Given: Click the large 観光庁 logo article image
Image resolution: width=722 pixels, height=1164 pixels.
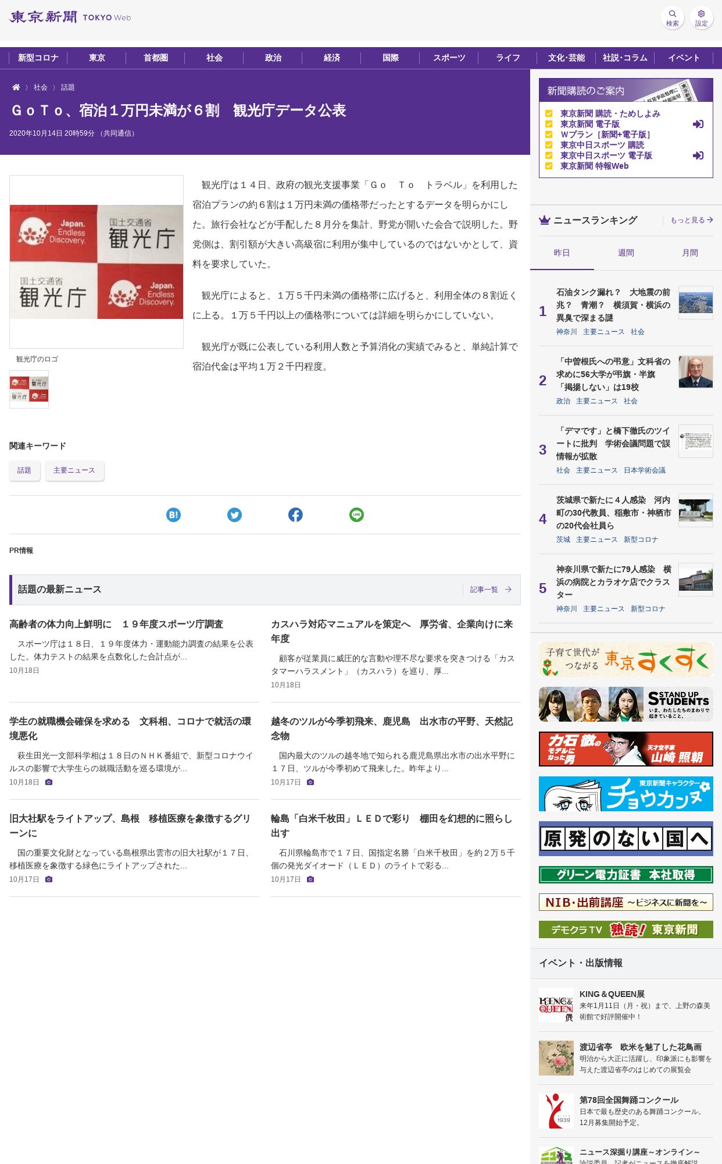Looking at the screenshot, I should [96, 262].
